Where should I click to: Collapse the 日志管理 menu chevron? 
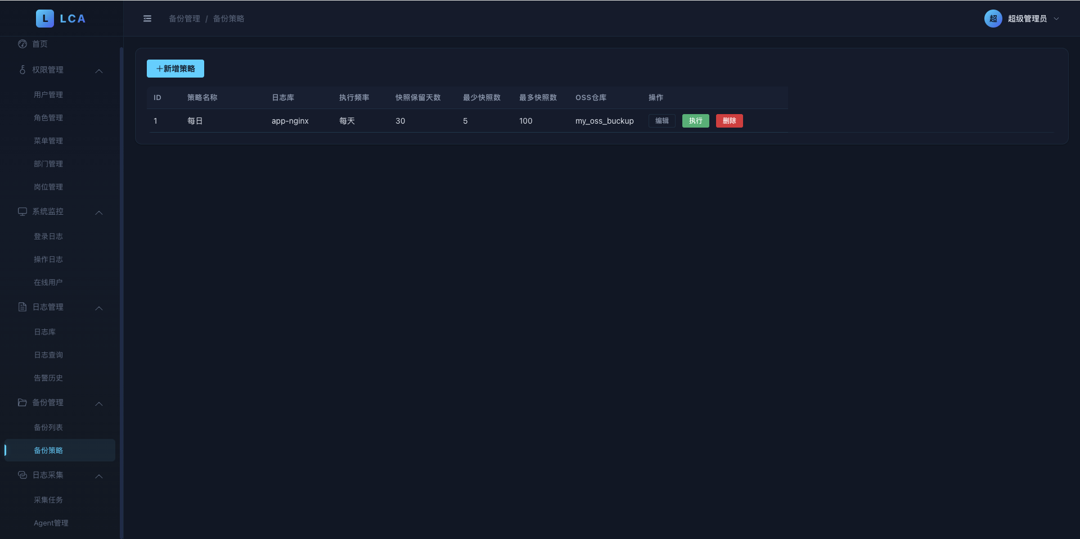click(99, 308)
